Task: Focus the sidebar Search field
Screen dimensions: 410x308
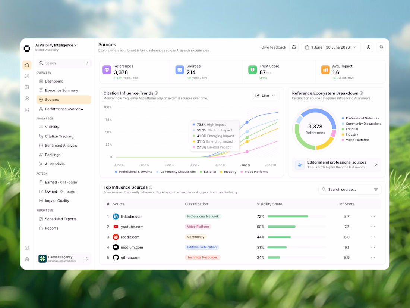Action: (63, 63)
